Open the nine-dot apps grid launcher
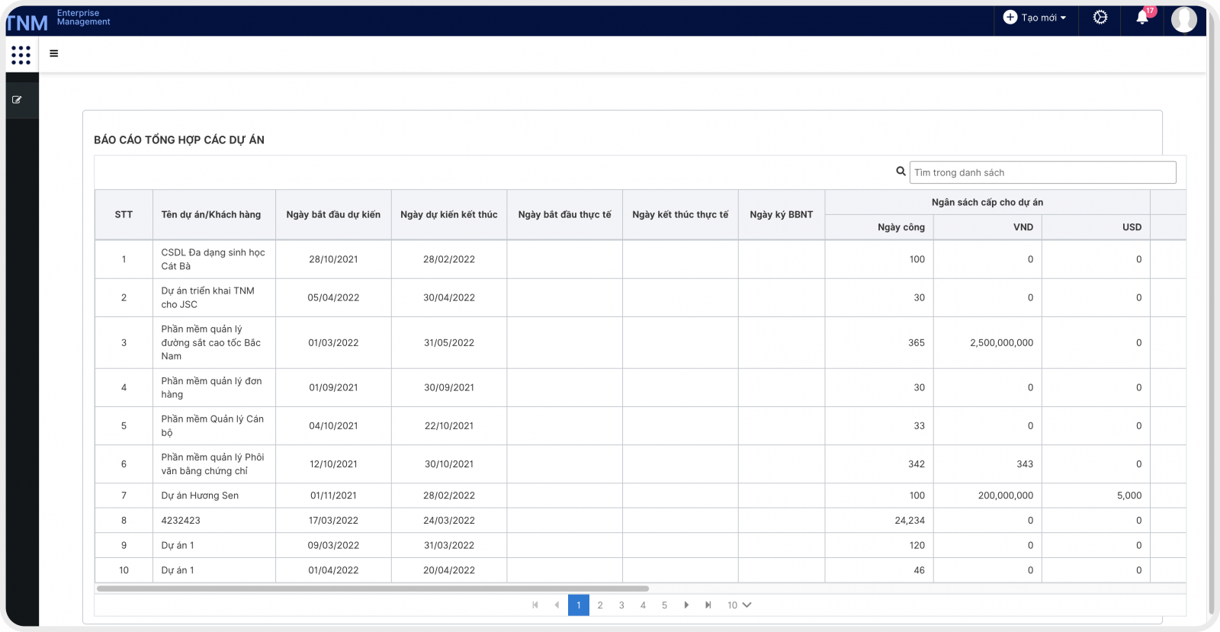Screen dimensions: 1220x632 click(x=21, y=55)
